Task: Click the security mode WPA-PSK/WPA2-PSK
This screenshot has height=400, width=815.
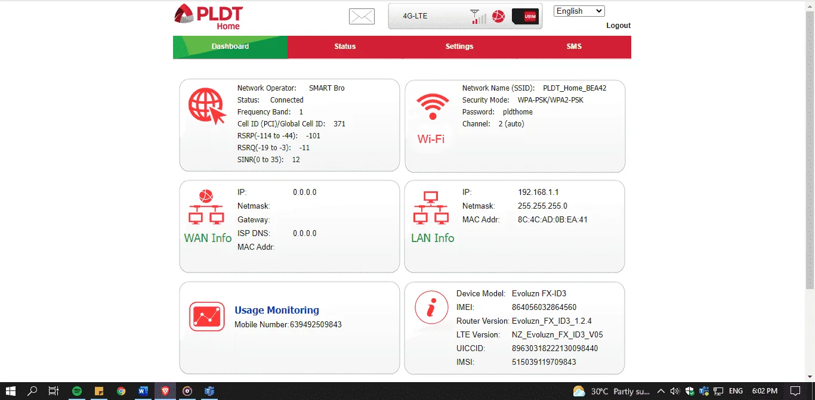Action: coord(551,100)
